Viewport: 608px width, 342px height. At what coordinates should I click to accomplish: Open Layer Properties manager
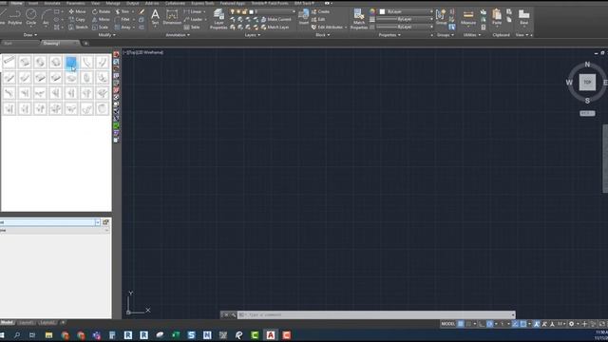(218, 19)
